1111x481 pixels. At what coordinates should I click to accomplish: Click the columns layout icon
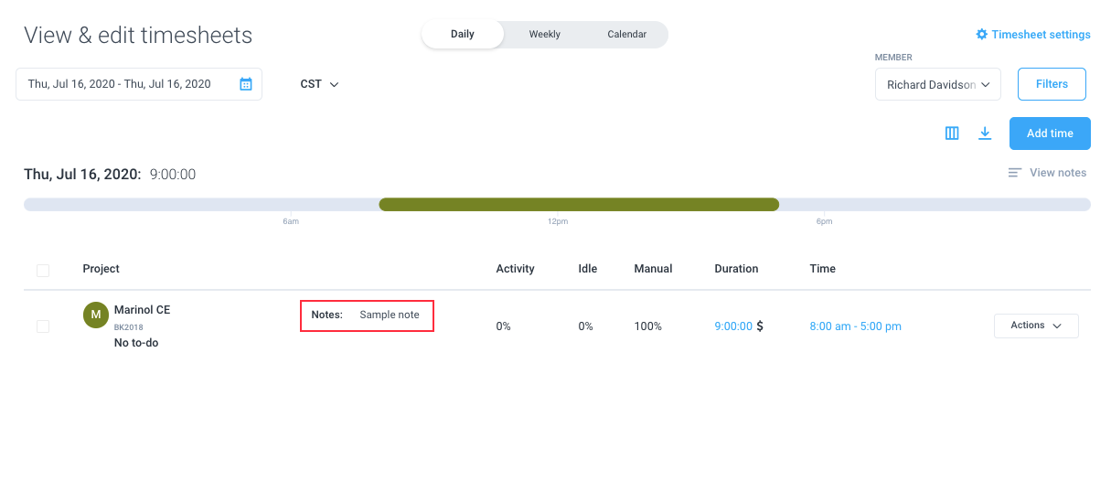tap(952, 134)
